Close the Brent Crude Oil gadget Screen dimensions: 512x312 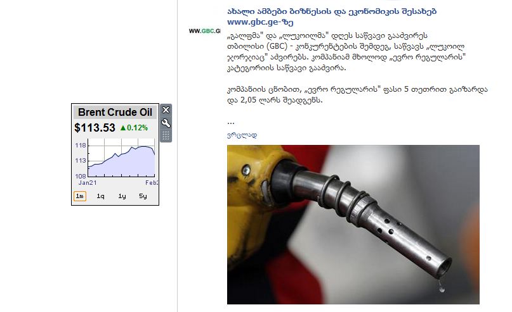166,109
